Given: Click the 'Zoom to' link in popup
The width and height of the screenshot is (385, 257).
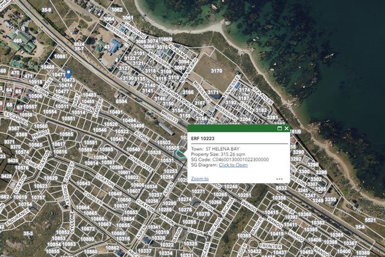Looking at the screenshot, I should pos(200,178).
